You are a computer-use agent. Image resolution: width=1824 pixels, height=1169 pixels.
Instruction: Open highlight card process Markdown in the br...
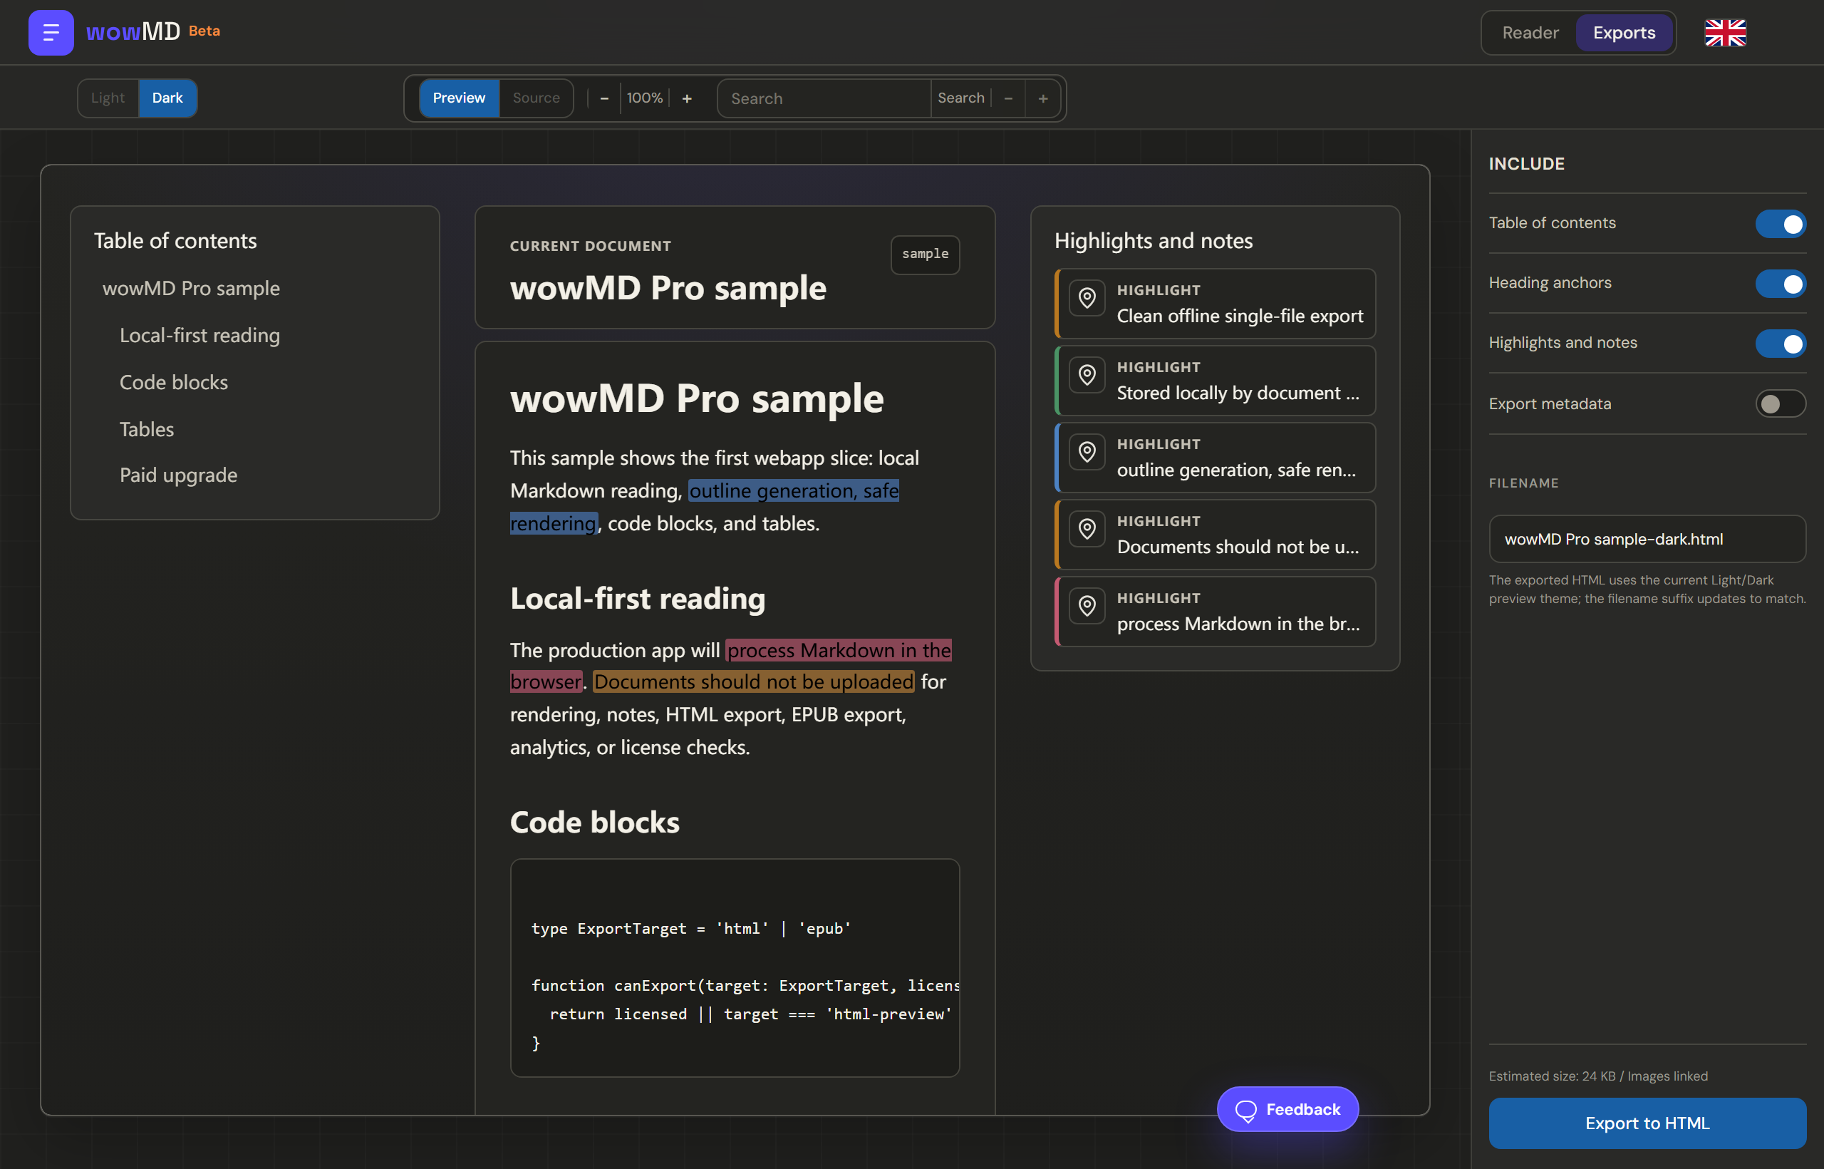1215,612
